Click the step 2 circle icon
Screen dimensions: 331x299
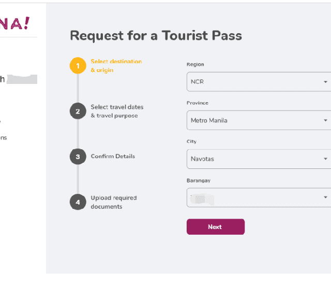[78, 111]
